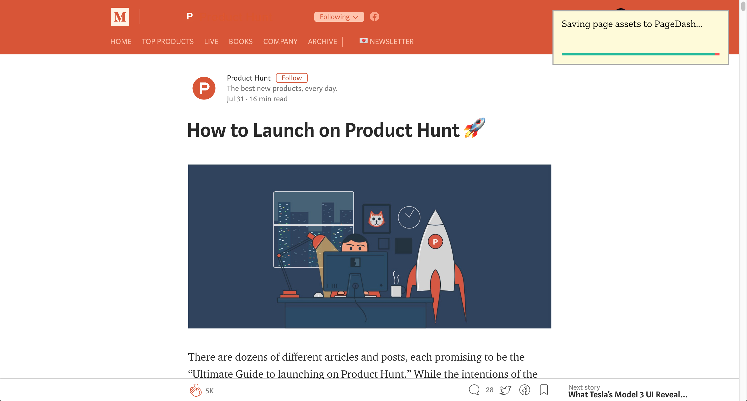Expand the Following dropdown
747x401 pixels.
point(339,17)
